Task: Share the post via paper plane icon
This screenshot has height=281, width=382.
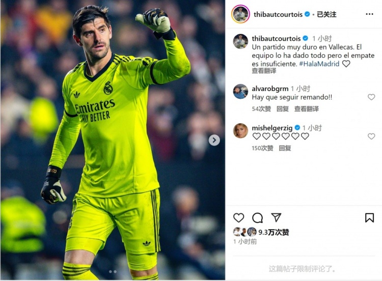Action: coord(276,217)
